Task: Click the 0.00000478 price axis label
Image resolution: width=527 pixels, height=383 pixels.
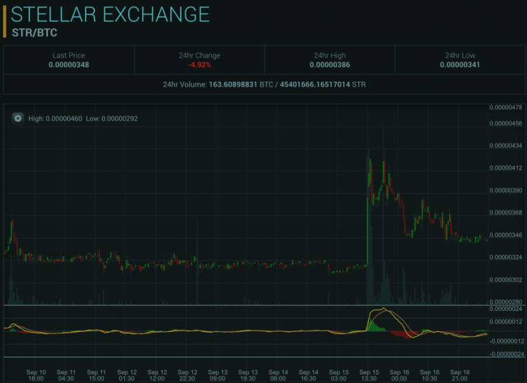Action: click(506, 108)
